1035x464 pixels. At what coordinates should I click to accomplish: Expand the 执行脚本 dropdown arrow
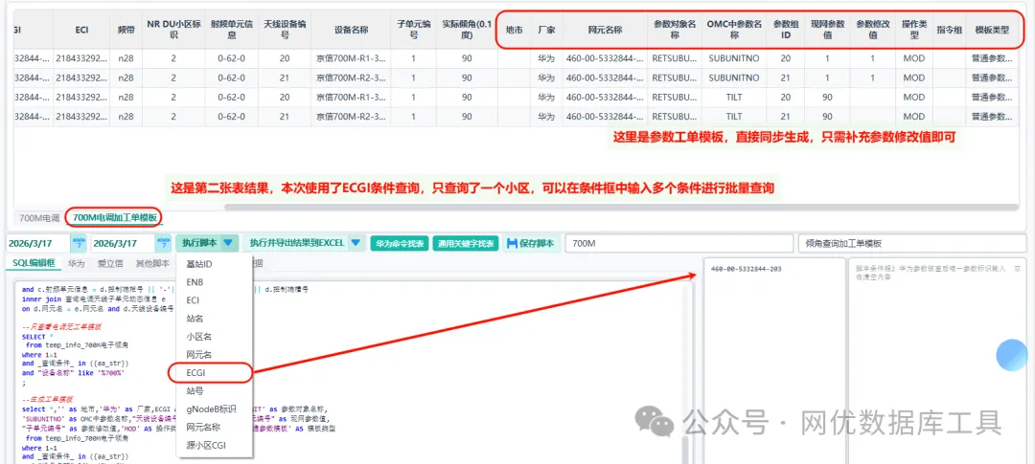228,243
